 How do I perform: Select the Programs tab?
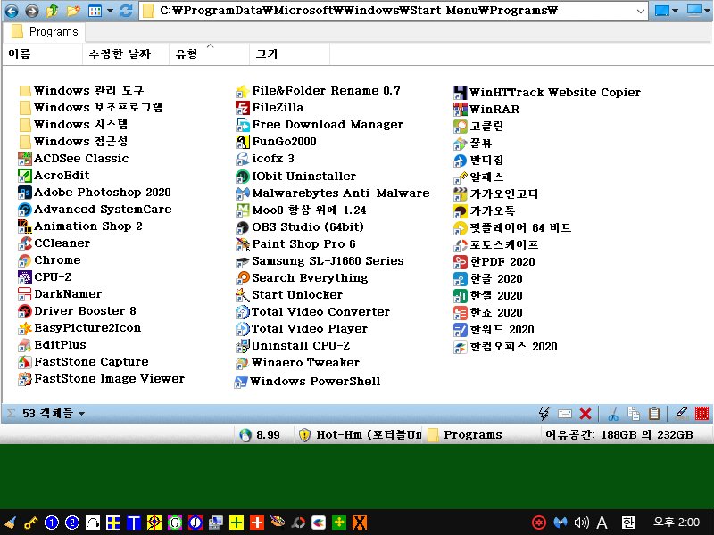(45, 32)
